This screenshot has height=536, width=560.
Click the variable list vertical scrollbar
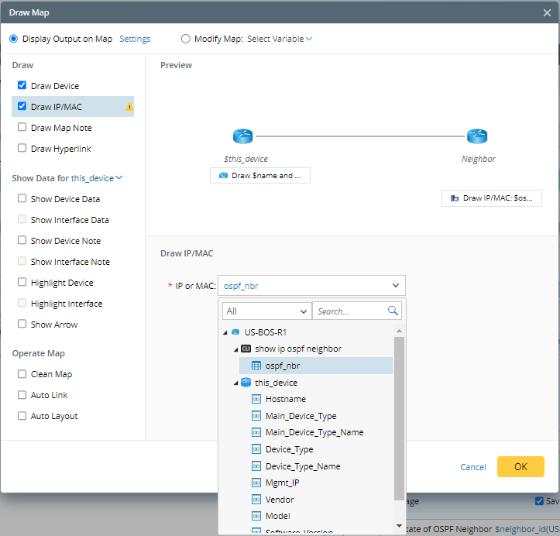click(x=399, y=418)
